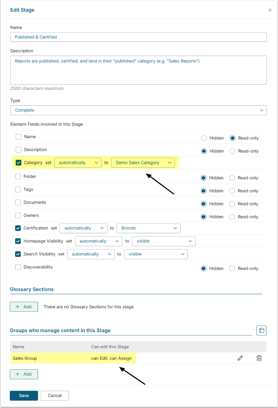278x408 pixels.
Task: Uncheck the Certification checkbox
Action: click(18, 228)
